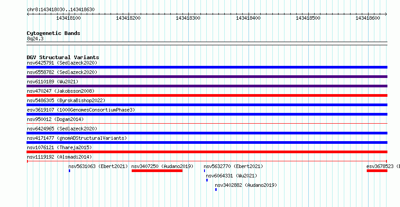Viewport: 400px width, 207px height.
Task: Open the nsv470247 (Jakobsson2008) variant label
Action: 61,91
